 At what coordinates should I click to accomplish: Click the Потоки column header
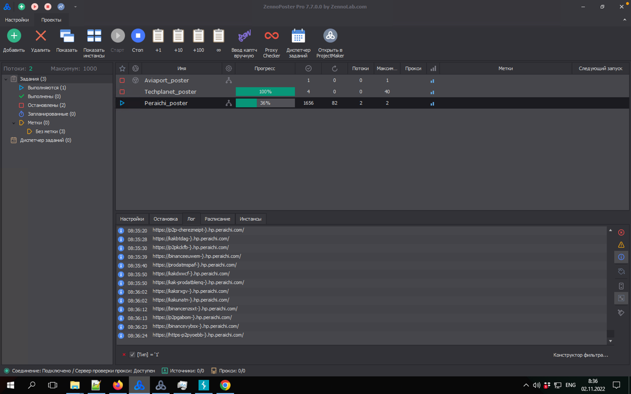[360, 68]
